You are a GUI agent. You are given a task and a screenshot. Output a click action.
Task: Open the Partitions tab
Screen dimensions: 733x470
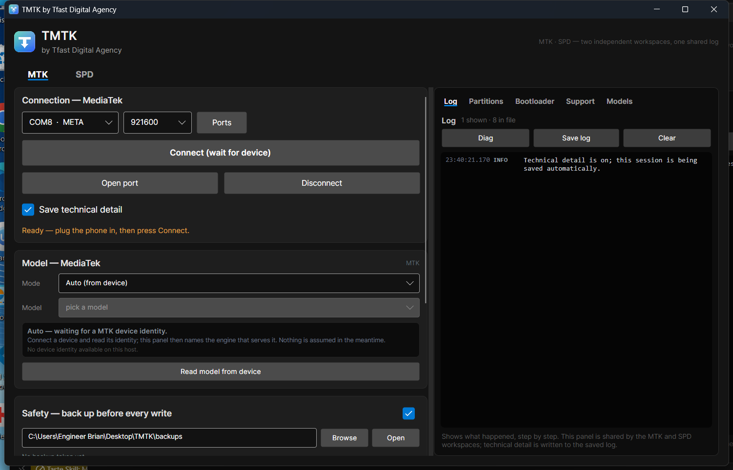tap(486, 101)
